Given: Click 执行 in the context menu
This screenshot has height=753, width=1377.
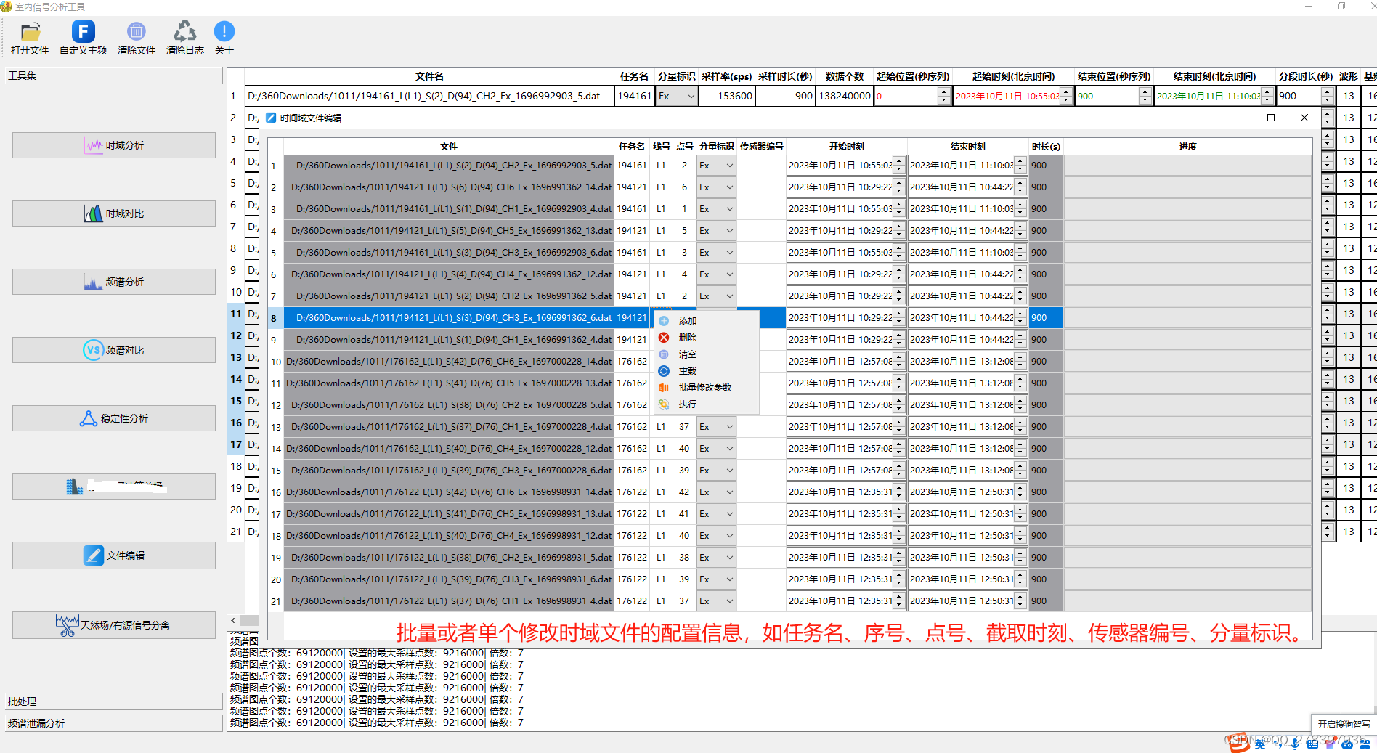Looking at the screenshot, I should tap(687, 404).
